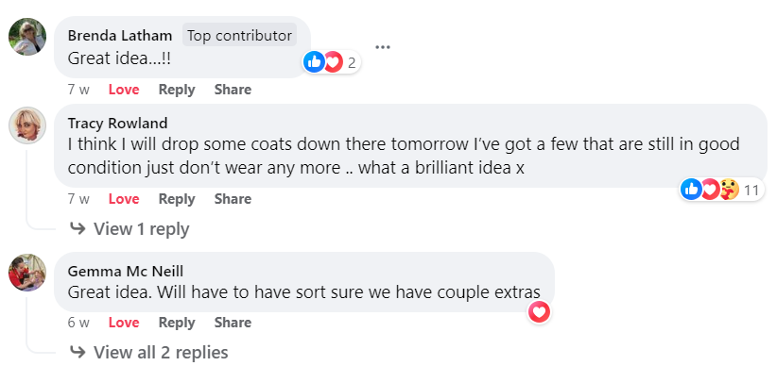The image size is (777, 366).
Task: Open the three-dot options next to Brenda's comment
Action: point(383,47)
